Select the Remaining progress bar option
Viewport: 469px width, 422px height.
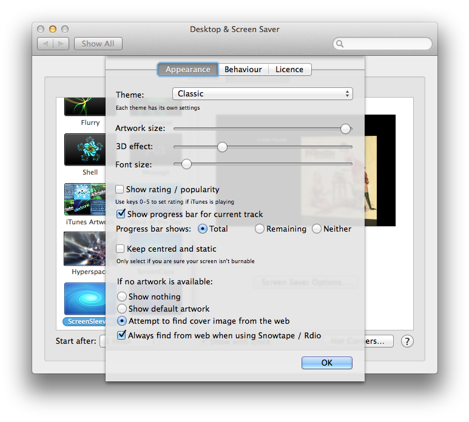pyautogui.click(x=259, y=229)
